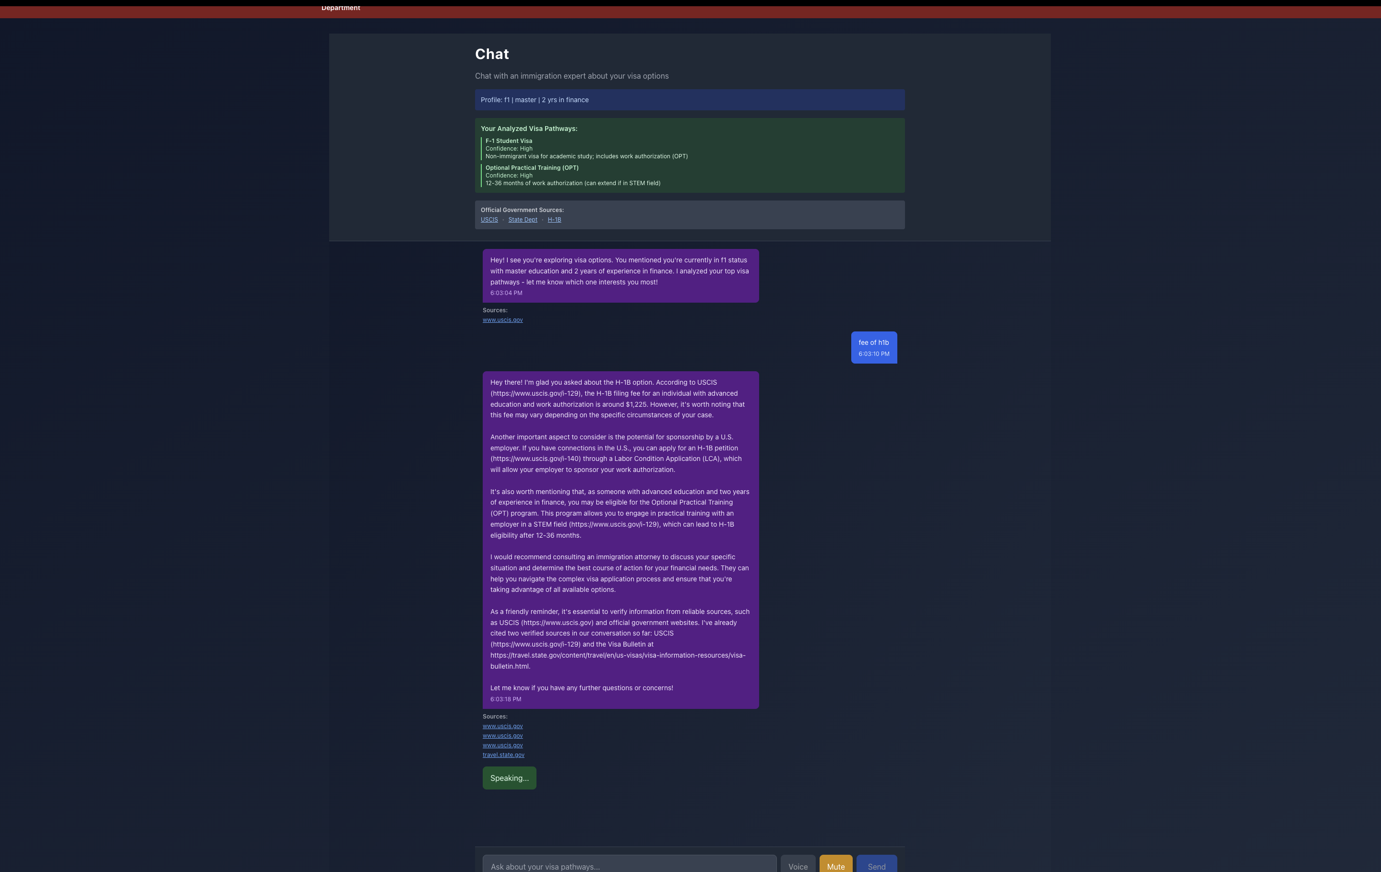Open the travel.state.gov source link
1381x872 pixels.
tap(503, 755)
